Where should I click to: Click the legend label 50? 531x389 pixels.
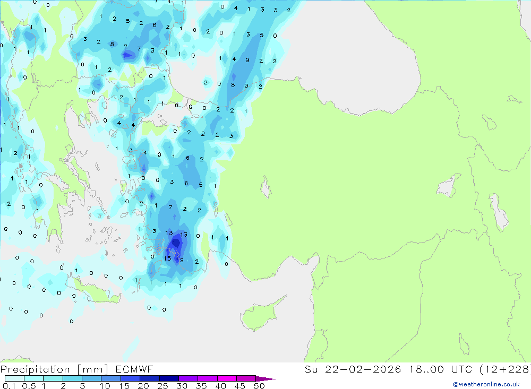[x=259, y=386]
